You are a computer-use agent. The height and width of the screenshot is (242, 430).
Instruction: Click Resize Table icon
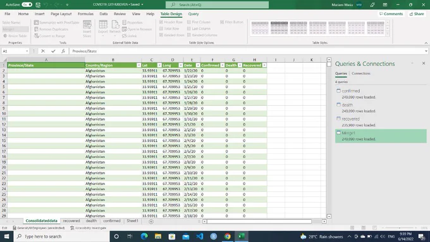5,35
